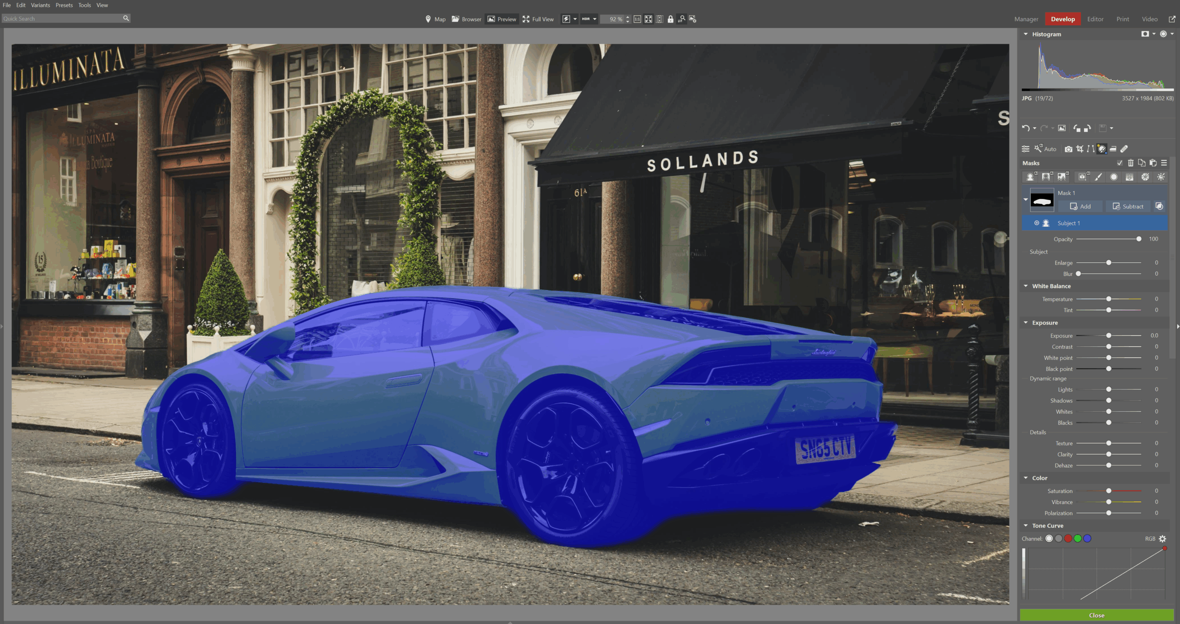Create a radial filter mask

point(1114,177)
